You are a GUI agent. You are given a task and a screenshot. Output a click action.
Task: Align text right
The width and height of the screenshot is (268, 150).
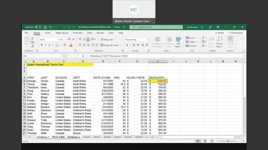(88, 45)
